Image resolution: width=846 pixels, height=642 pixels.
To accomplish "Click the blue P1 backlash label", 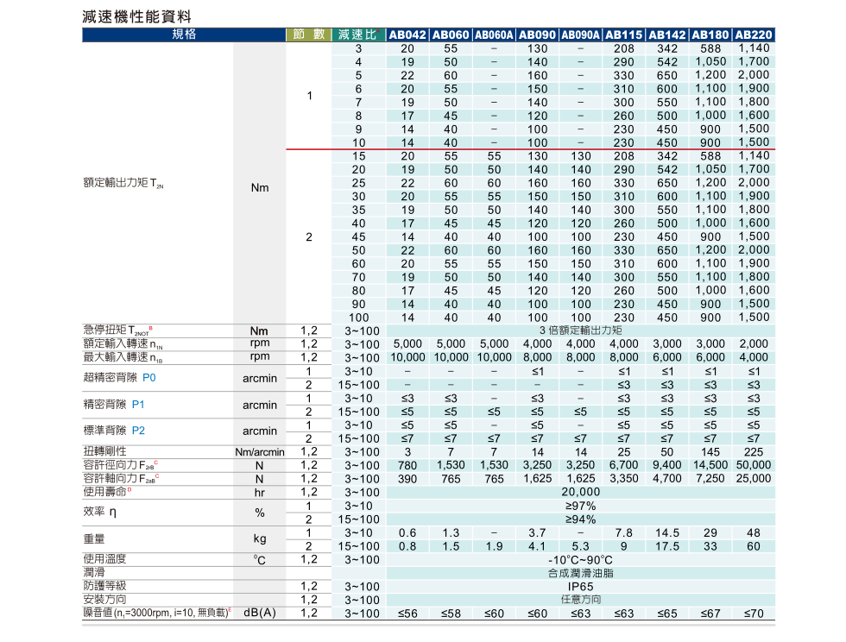I will (x=137, y=405).
